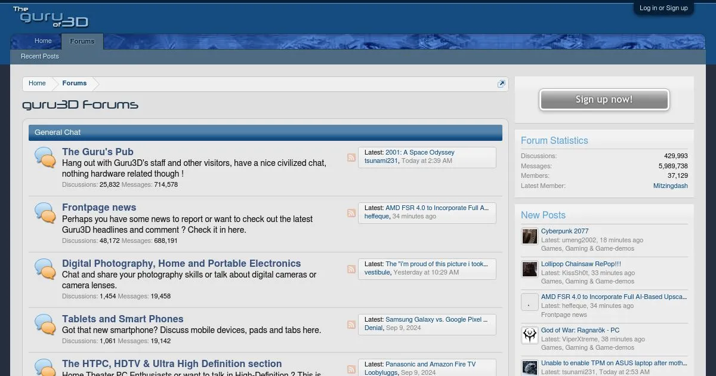Viewport: 716px width, 376px height.
Task: Click HTPC, HDTV section bubble icon
Action: point(45,368)
